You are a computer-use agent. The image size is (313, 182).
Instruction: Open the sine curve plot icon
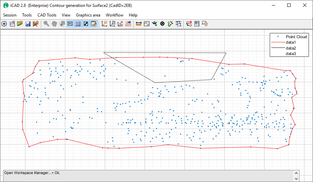146,24
